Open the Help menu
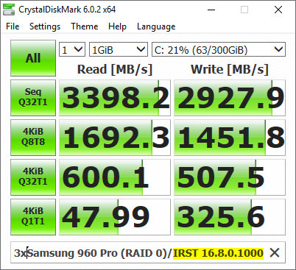Viewport: 296px width, 270px height. click(x=117, y=26)
